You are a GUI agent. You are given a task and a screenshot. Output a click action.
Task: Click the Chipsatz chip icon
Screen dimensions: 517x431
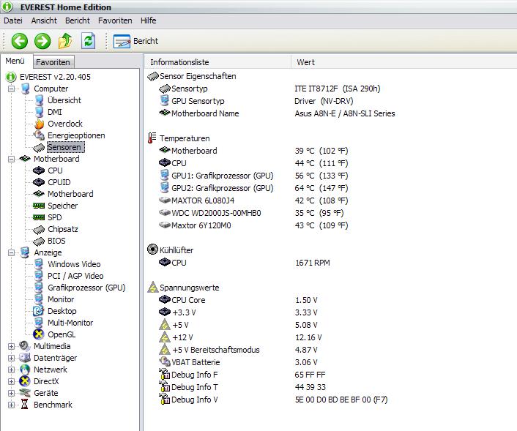39,229
